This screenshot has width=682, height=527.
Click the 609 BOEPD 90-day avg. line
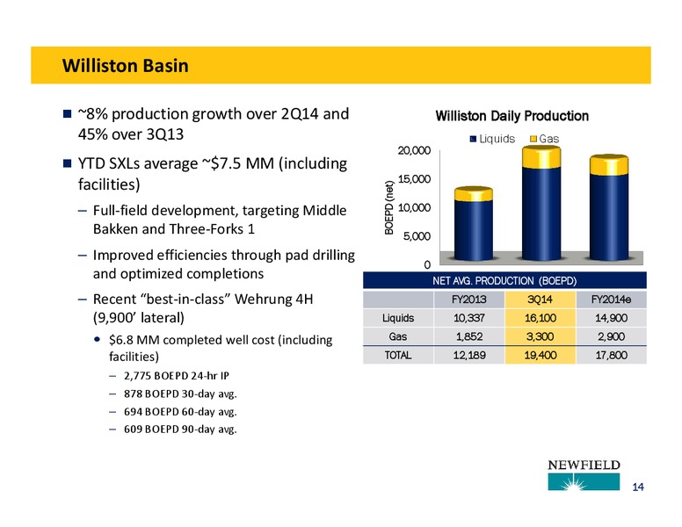[x=180, y=430]
